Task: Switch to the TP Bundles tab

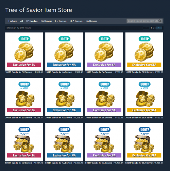Action: [32, 21]
